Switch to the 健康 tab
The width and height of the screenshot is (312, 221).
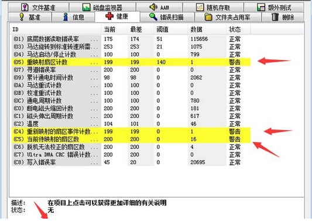(x=117, y=16)
